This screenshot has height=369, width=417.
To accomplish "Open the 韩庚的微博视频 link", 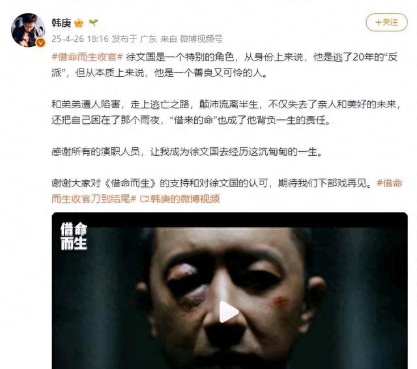I will click(x=185, y=199).
